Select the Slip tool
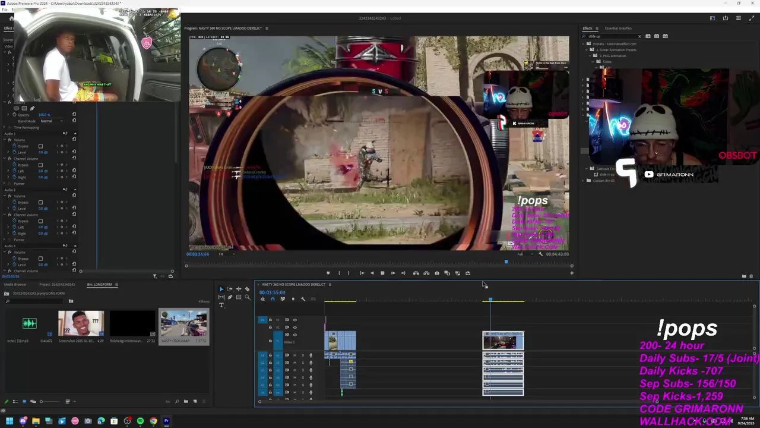760x428 pixels. click(221, 297)
